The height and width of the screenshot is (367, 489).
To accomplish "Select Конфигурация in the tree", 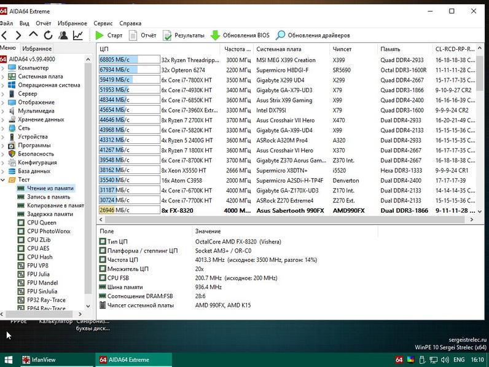I will (37, 162).
